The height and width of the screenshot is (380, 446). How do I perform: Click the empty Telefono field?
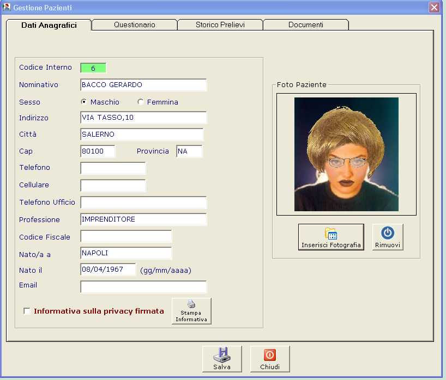[x=113, y=168]
